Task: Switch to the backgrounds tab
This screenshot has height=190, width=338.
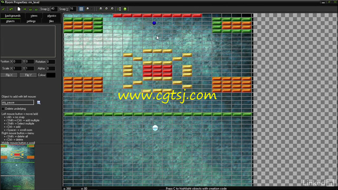Action: [x=13, y=16]
